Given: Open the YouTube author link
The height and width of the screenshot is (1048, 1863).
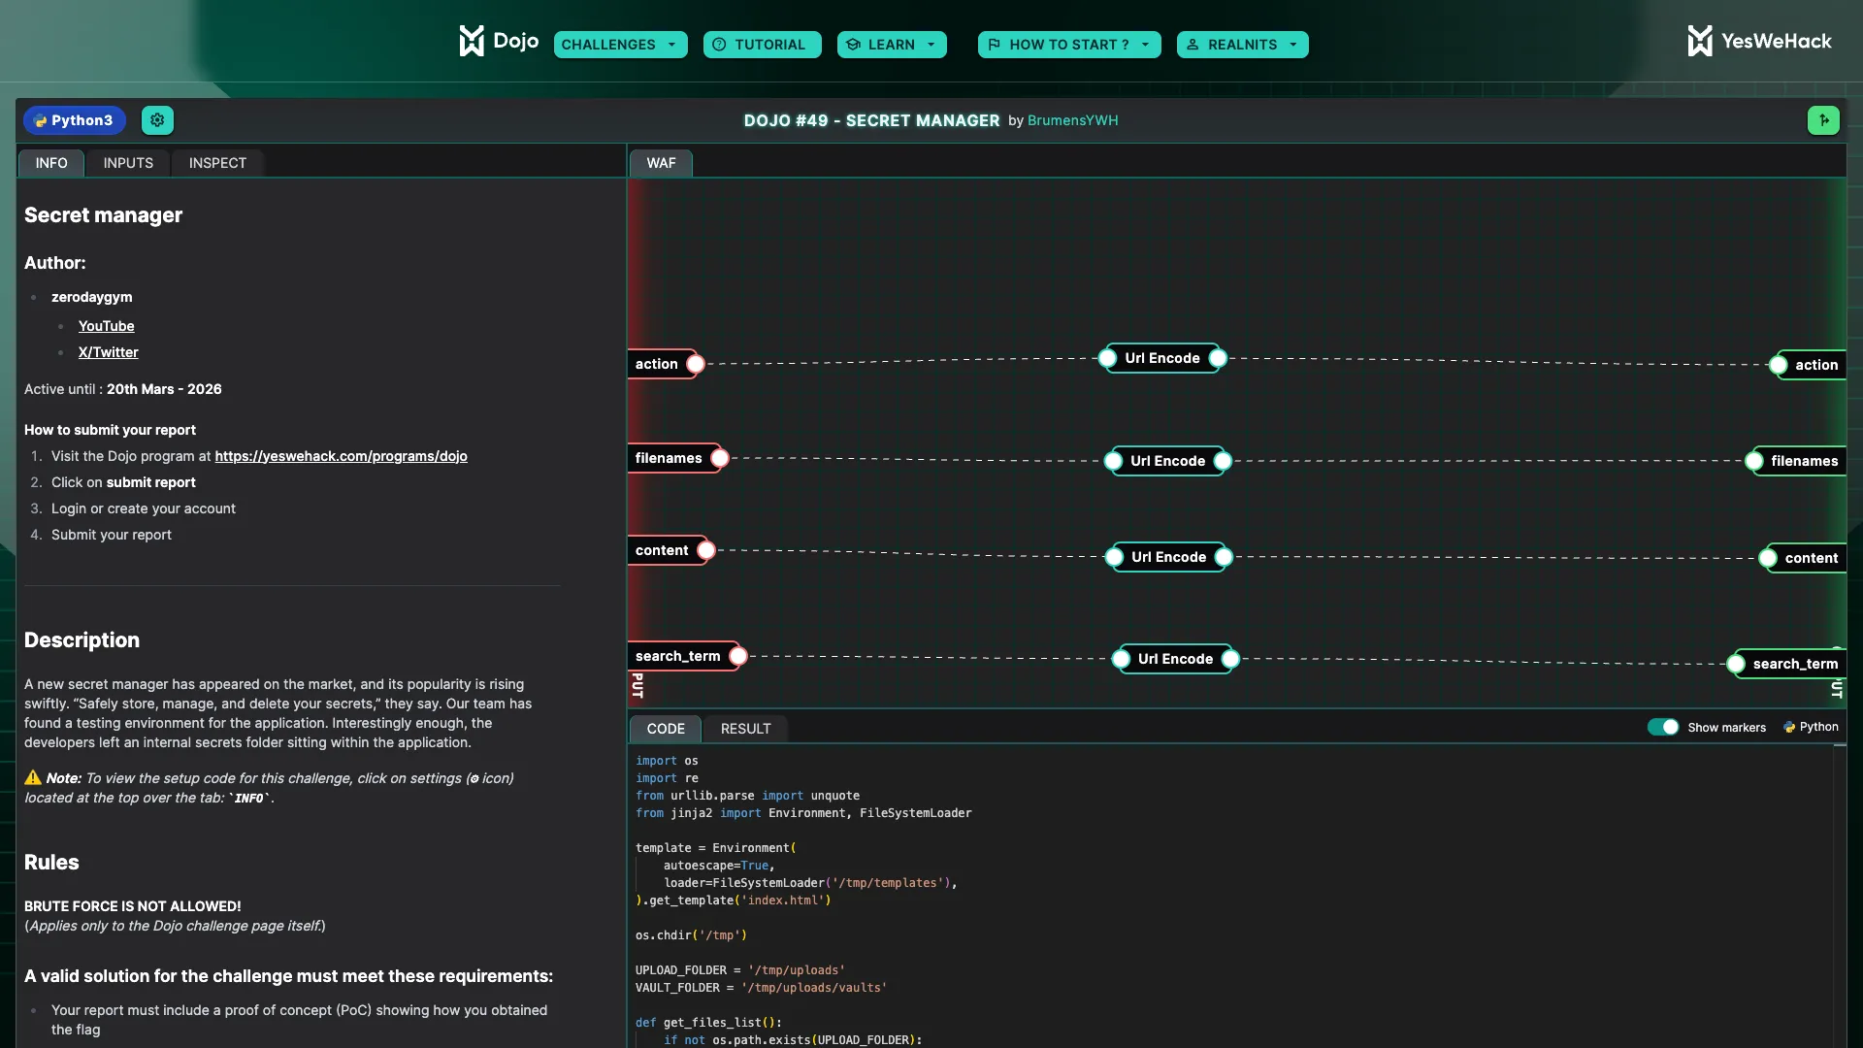Looking at the screenshot, I should click(x=107, y=326).
